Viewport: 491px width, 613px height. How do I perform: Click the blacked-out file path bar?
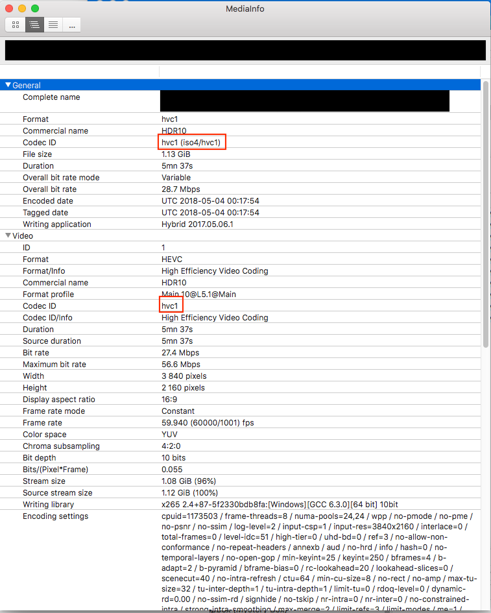[245, 51]
